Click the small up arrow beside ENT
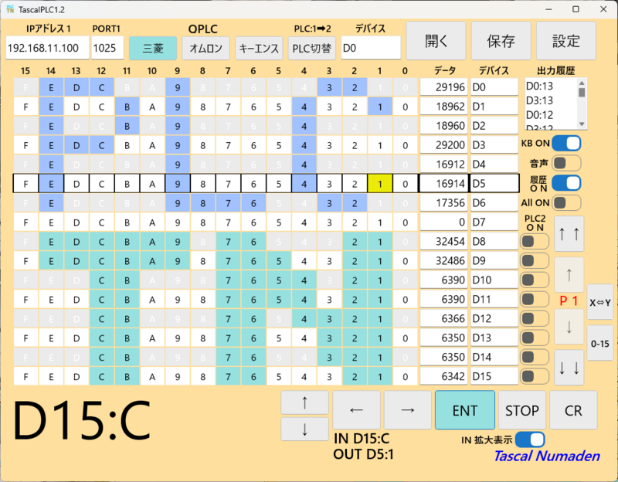Viewport: 618px width, 482px height. pyautogui.click(x=304, y=402)
